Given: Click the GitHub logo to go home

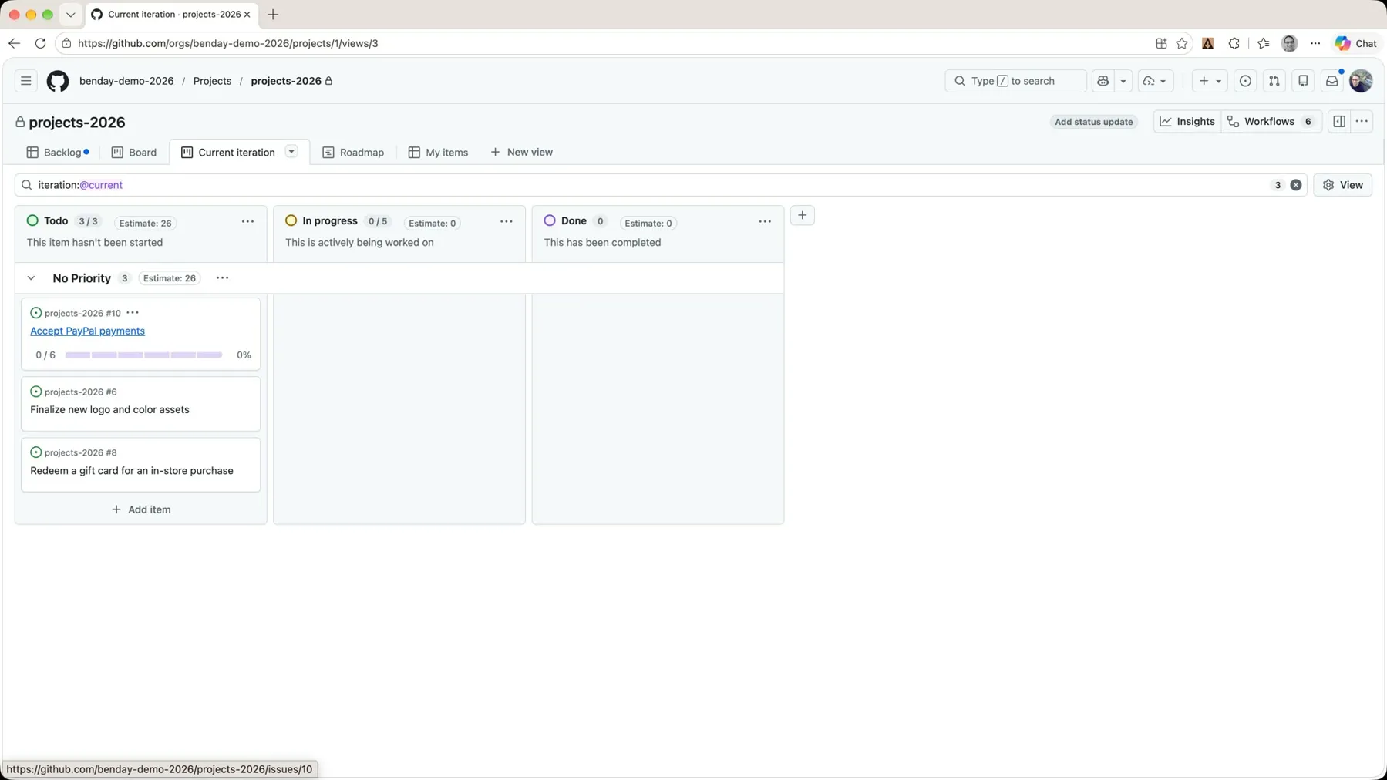Looking at the screenshot, I should [x=58, y=81].
